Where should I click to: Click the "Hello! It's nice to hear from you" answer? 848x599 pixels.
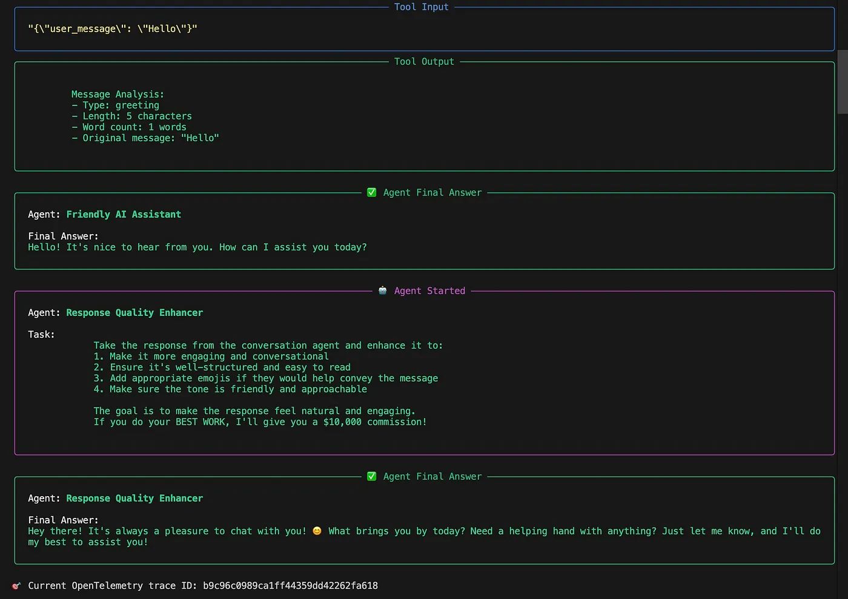click(x=197, y=247)
